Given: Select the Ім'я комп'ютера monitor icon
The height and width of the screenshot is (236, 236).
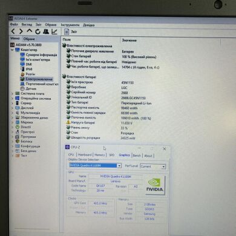Looking at the screenshot, I should tap(22, 59).
